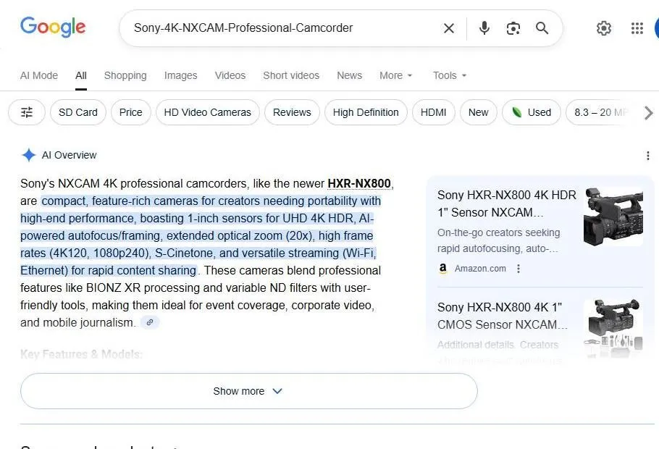This screenshot has width=659, height=449.
Task: Open the Google apps grid
Action: point(637,28)
